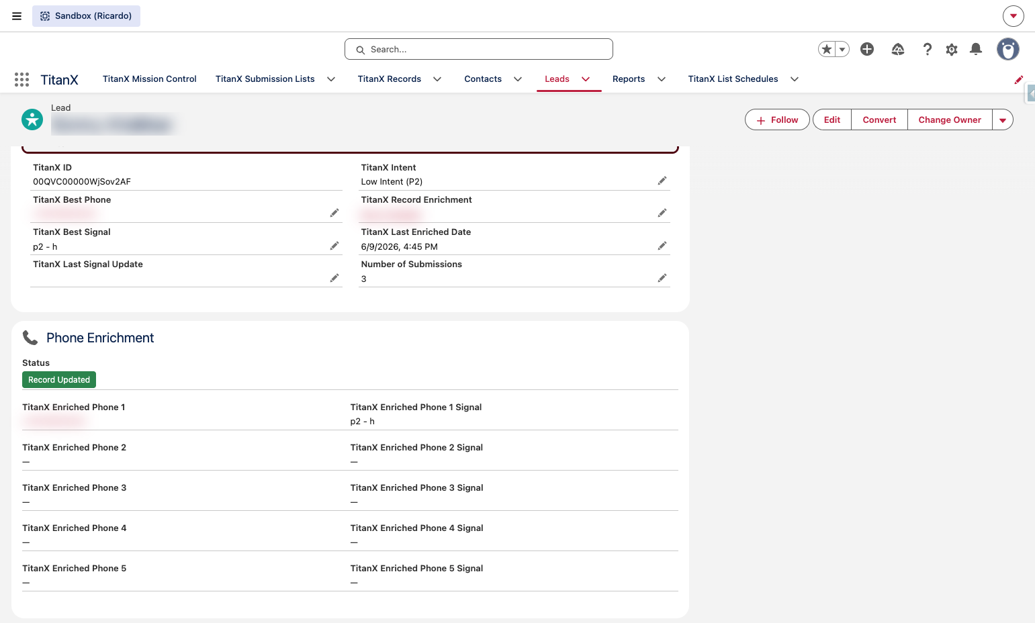Edit the TitanX Last Enriched Date field

coord(662,246)
